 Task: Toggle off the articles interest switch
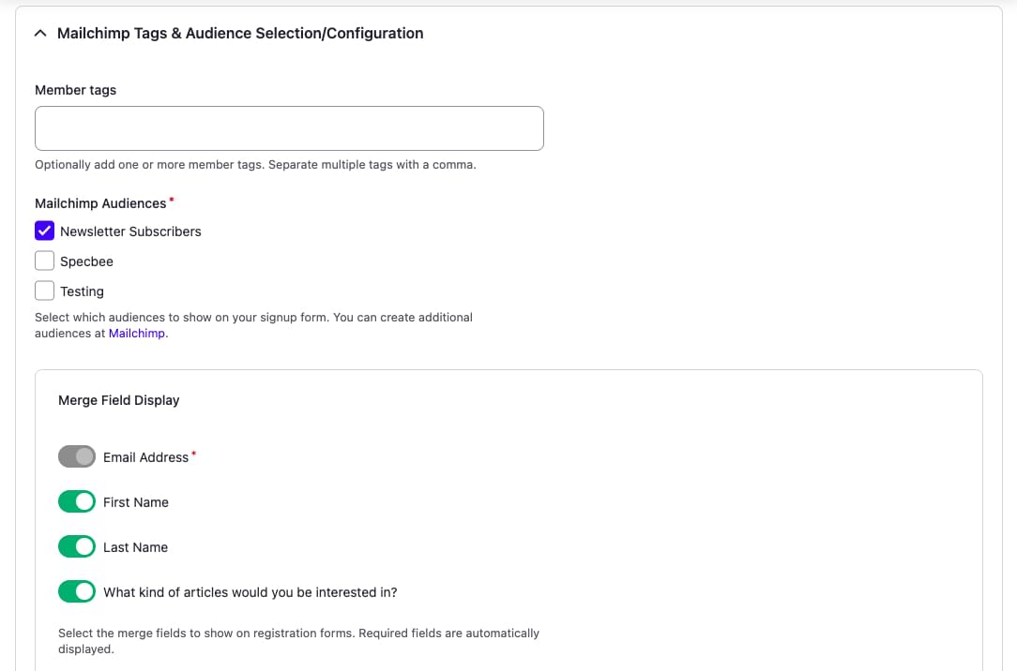(77, 591)
